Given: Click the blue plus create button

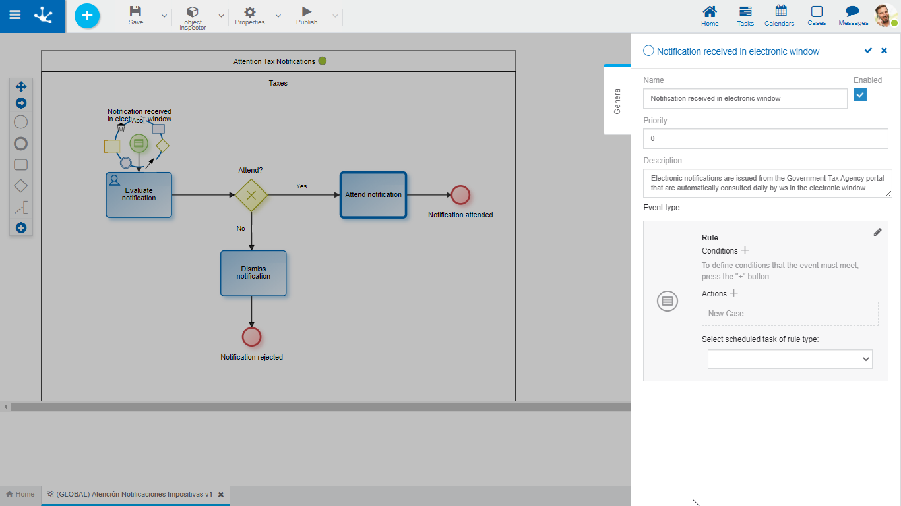Looking at the screenshot, I should click(x=87, y=16).
